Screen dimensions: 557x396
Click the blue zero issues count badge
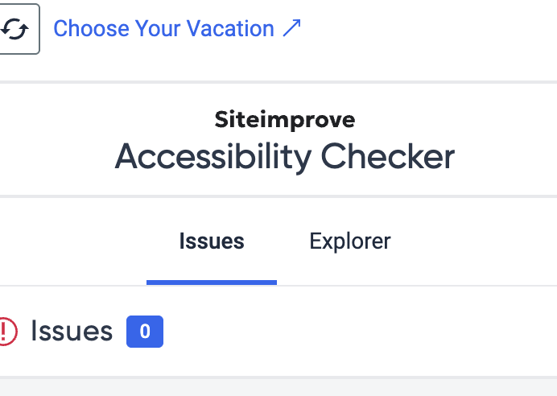[145, 332]
